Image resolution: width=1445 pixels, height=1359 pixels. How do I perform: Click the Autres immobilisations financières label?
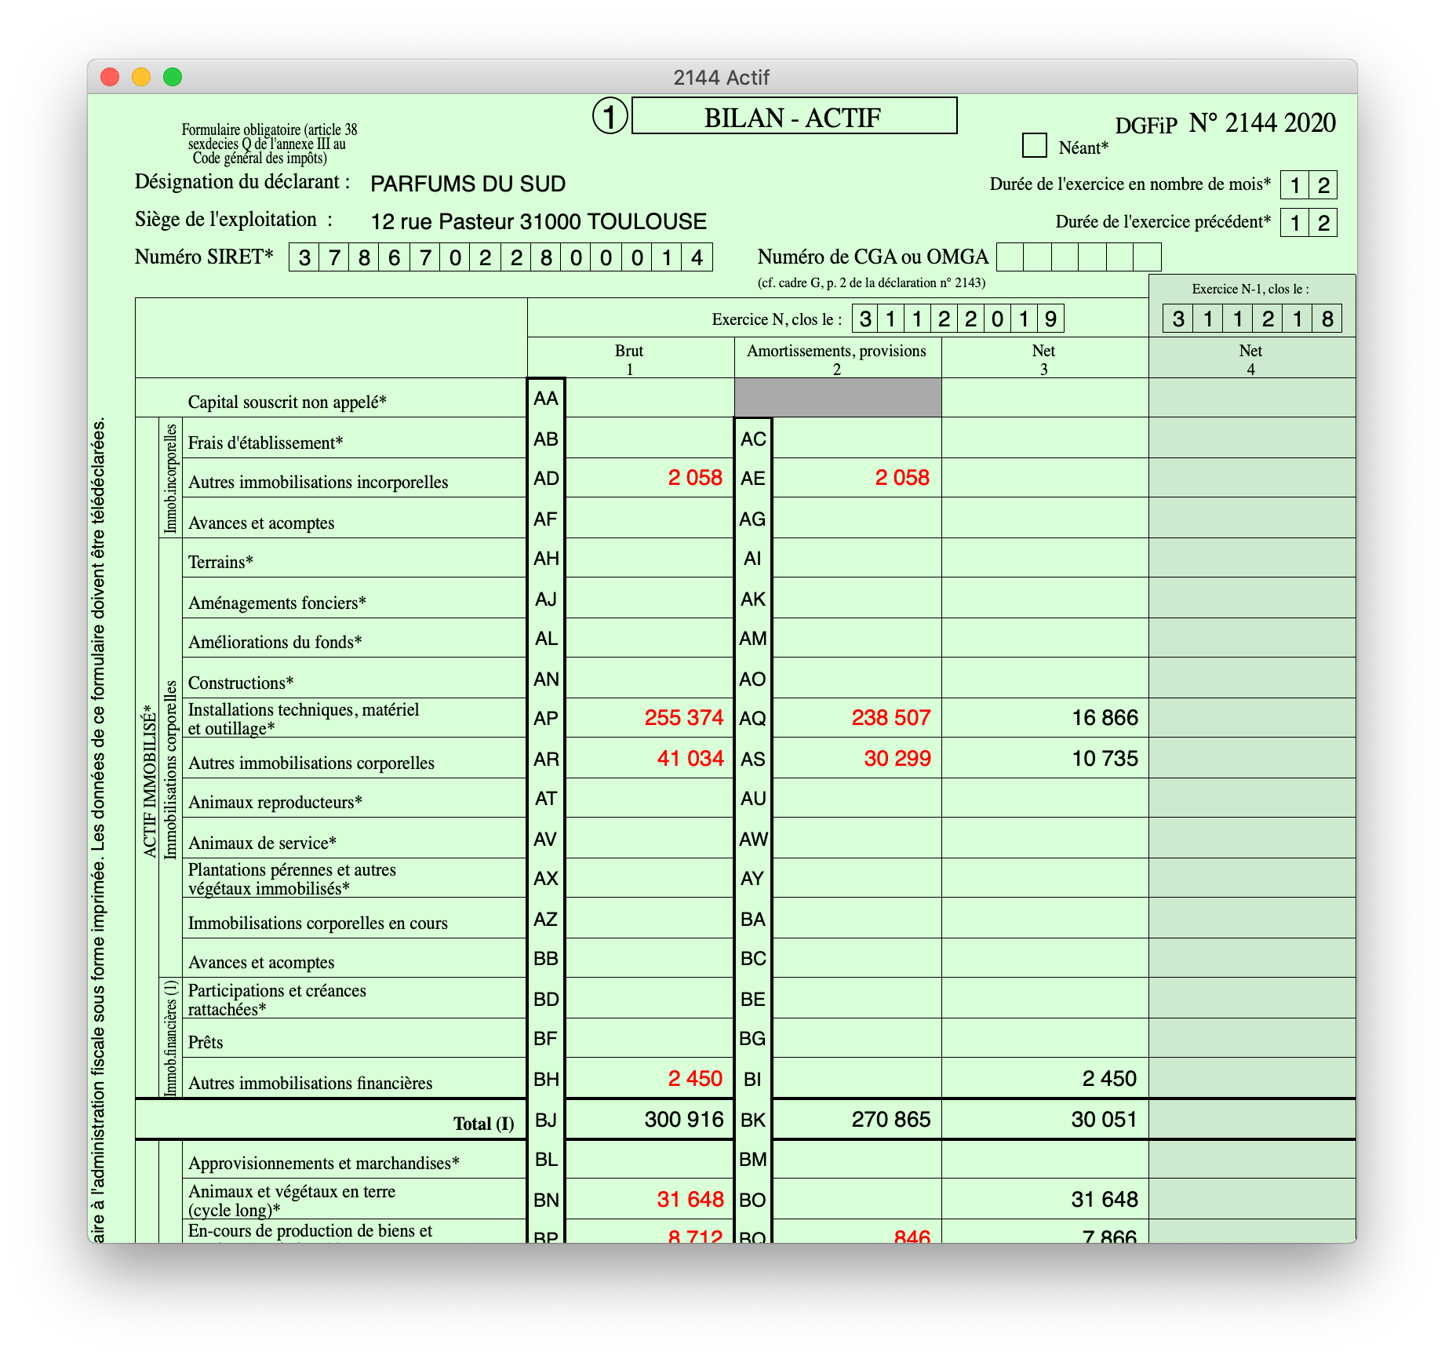click(x=310, y=1083)
